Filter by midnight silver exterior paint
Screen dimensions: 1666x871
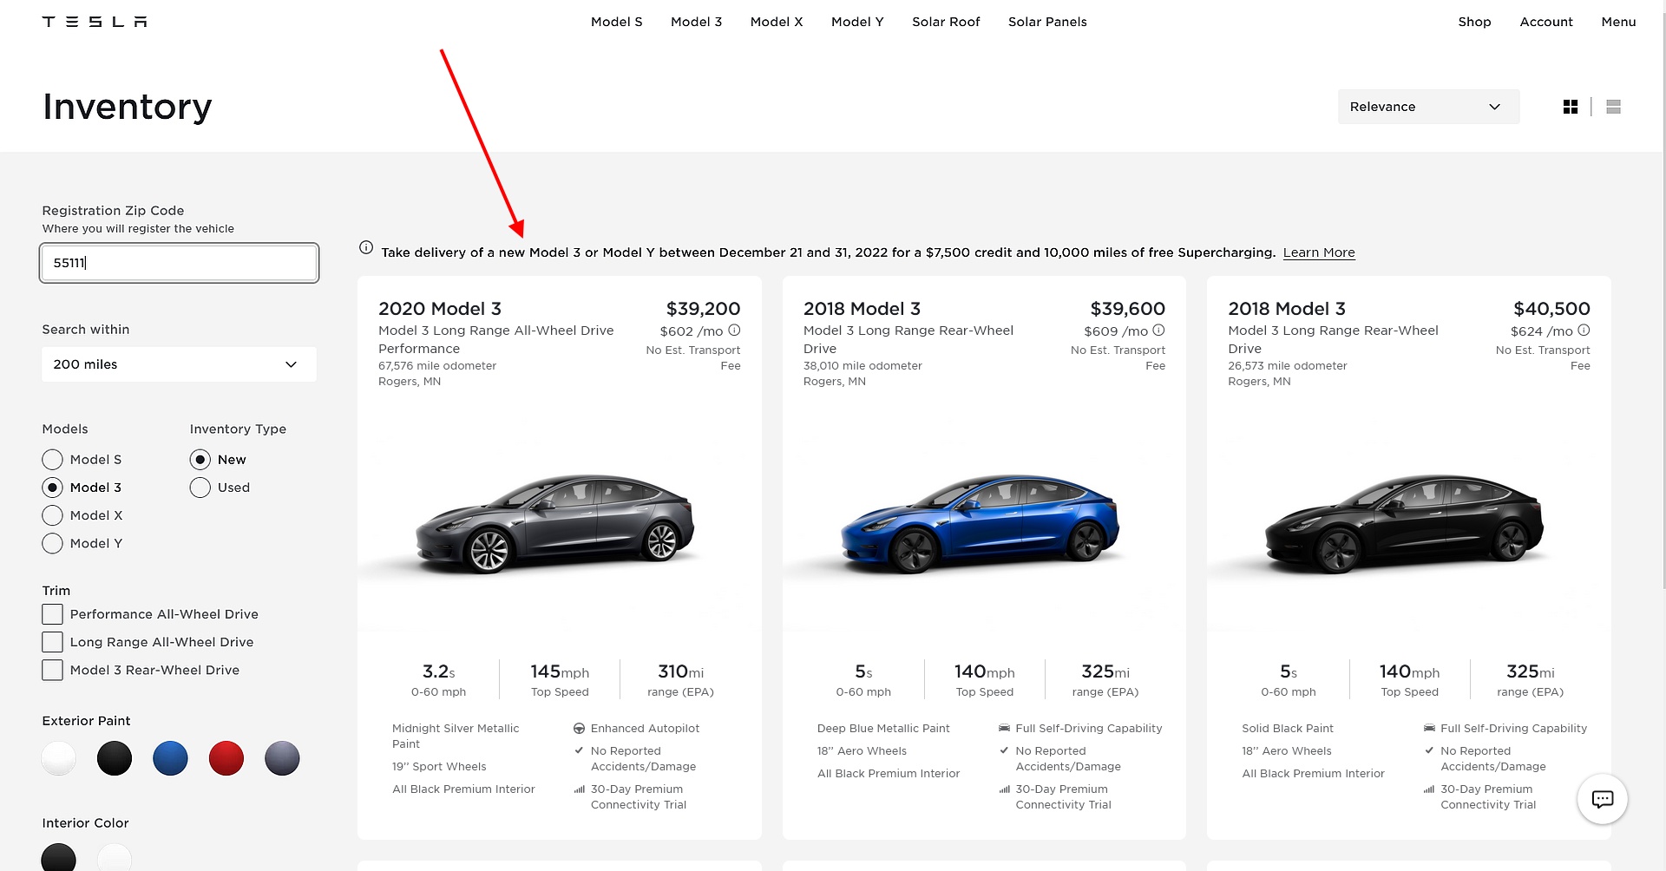click(282, 758)
